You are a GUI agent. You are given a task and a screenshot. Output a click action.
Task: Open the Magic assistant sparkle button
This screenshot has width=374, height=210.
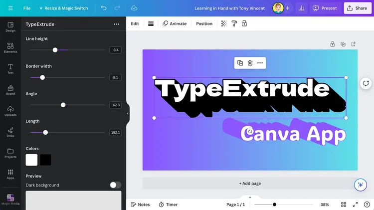[361, 185]
